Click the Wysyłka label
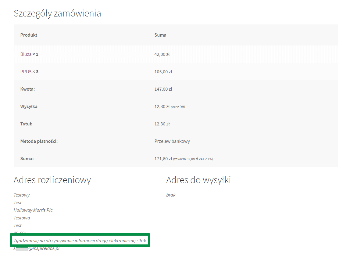Screen dimensions: 346x260 point(29,107)
